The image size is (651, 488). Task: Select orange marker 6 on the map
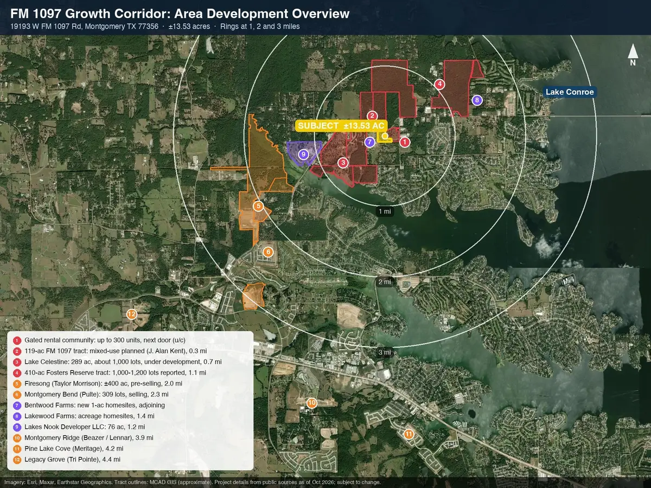267,252
